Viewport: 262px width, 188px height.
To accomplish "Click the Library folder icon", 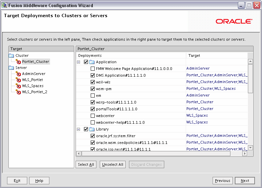I will point(92,129).
